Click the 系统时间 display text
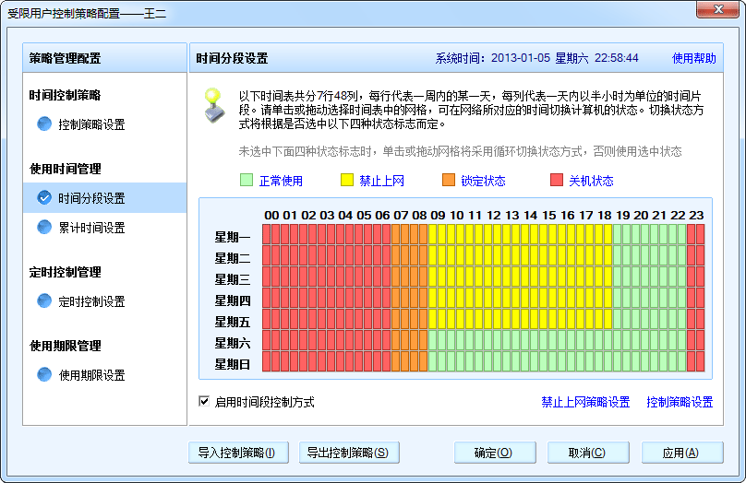 (536, 58)
